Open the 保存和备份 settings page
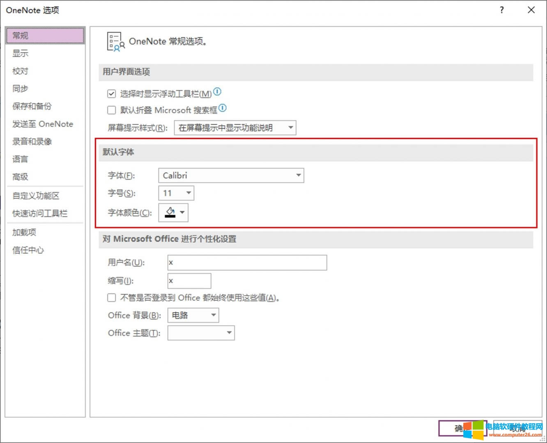Image resolution: width=547 pixels, height=443 pixels. [32, 106]
